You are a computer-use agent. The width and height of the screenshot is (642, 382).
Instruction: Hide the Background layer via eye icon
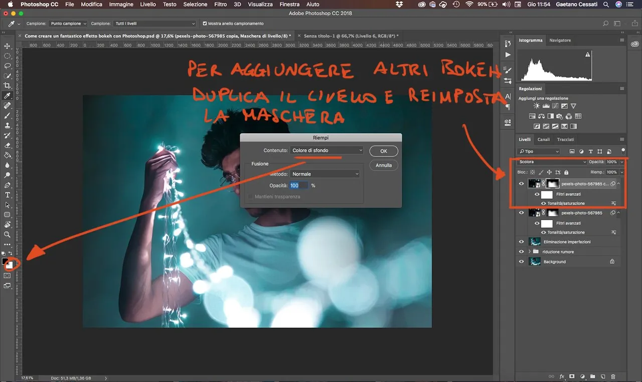pyautogui.click(x=522, y=262)
